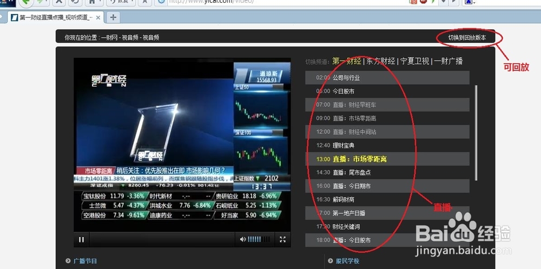
Task: Select the 09:00 直播：市场零距离 program
Action: (387, 118)
